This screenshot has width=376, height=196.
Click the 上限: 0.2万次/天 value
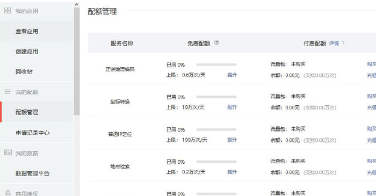(186, 172)
